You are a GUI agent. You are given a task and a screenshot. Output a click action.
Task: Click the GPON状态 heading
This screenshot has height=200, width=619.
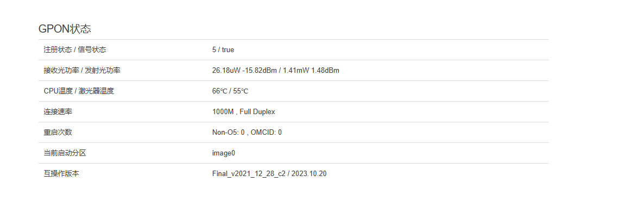[x=65, y=28]
